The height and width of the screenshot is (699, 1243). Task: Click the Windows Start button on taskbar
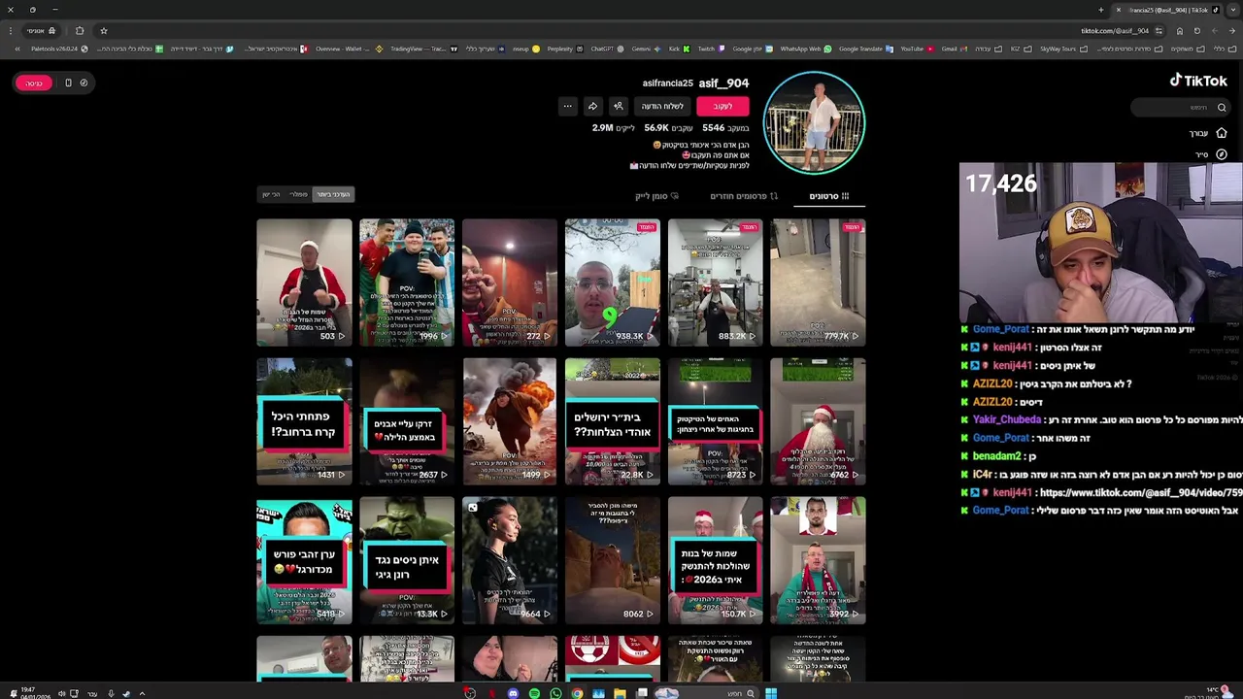coord(770,693)
